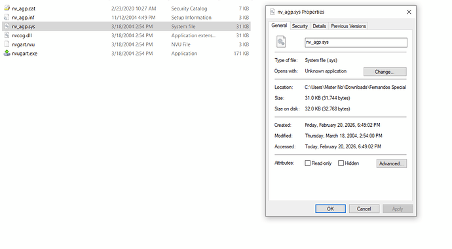Click the title bar icon of Properties dialog
The width and height of the screenshot is (452, 249).
coord(272,12)
